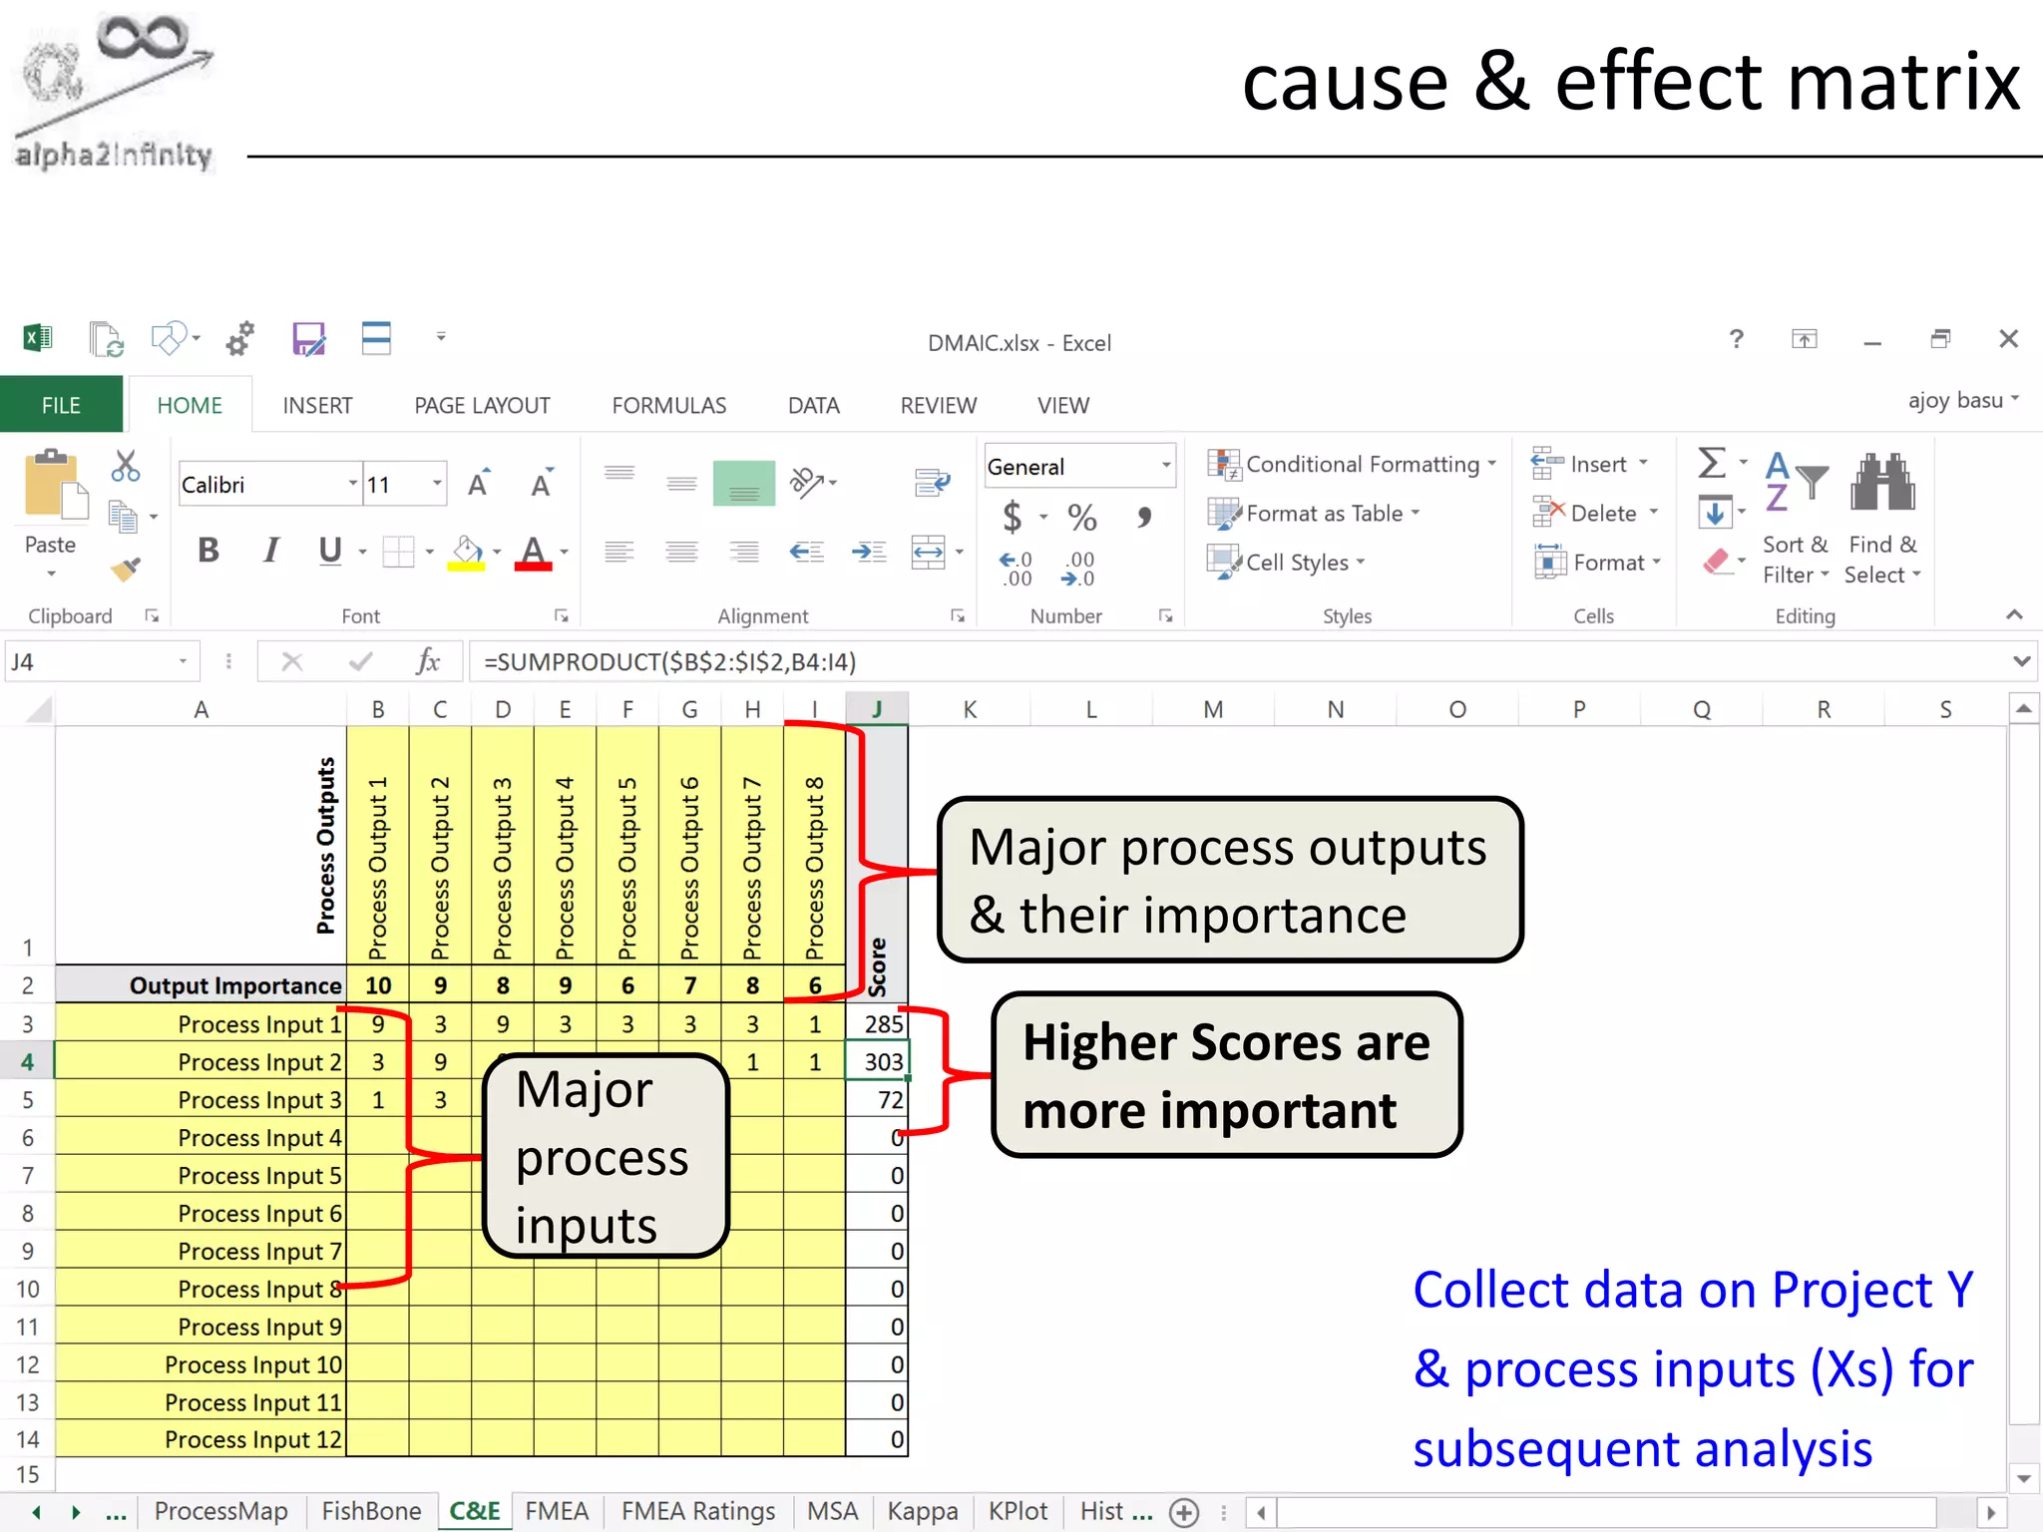Apply yellow Fill Color bucket
2043x1532 pixels.
(466, 552)
